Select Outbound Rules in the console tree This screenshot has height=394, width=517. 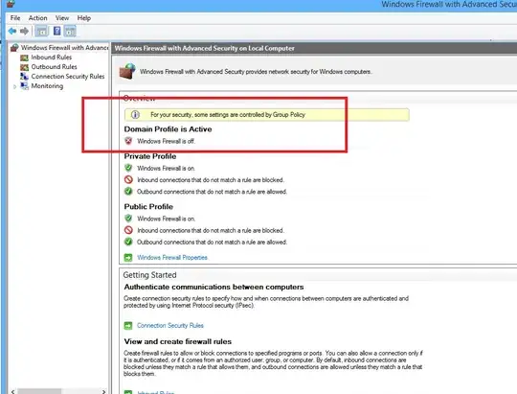[x=54, y=67]
